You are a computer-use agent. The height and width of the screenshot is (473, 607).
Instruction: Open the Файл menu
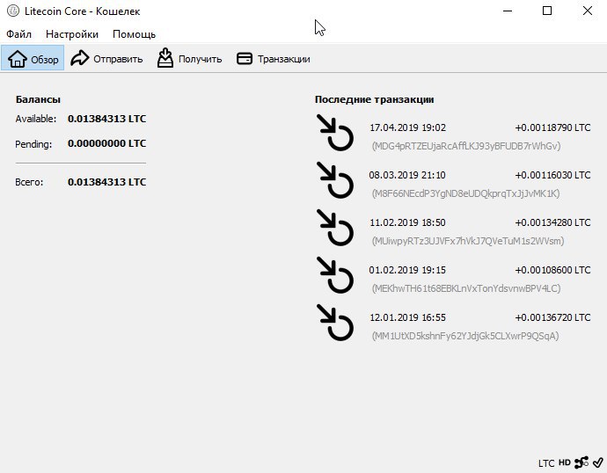coord(19,34)
